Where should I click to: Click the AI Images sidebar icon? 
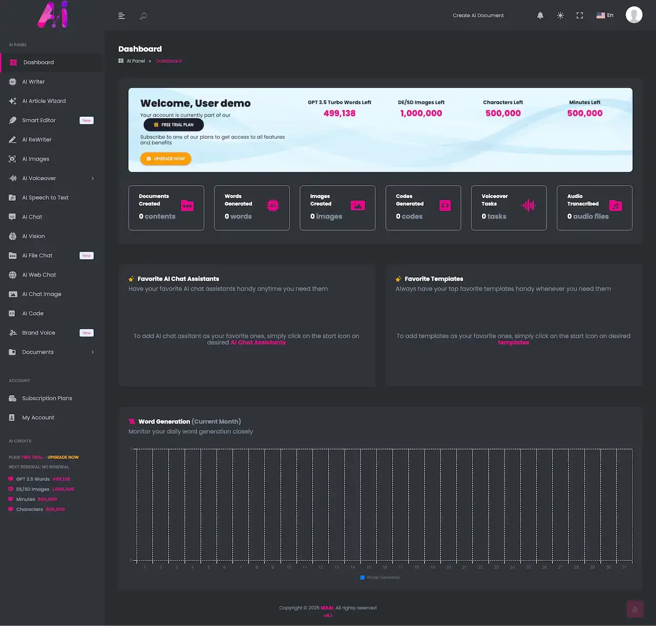click(12, 159)
